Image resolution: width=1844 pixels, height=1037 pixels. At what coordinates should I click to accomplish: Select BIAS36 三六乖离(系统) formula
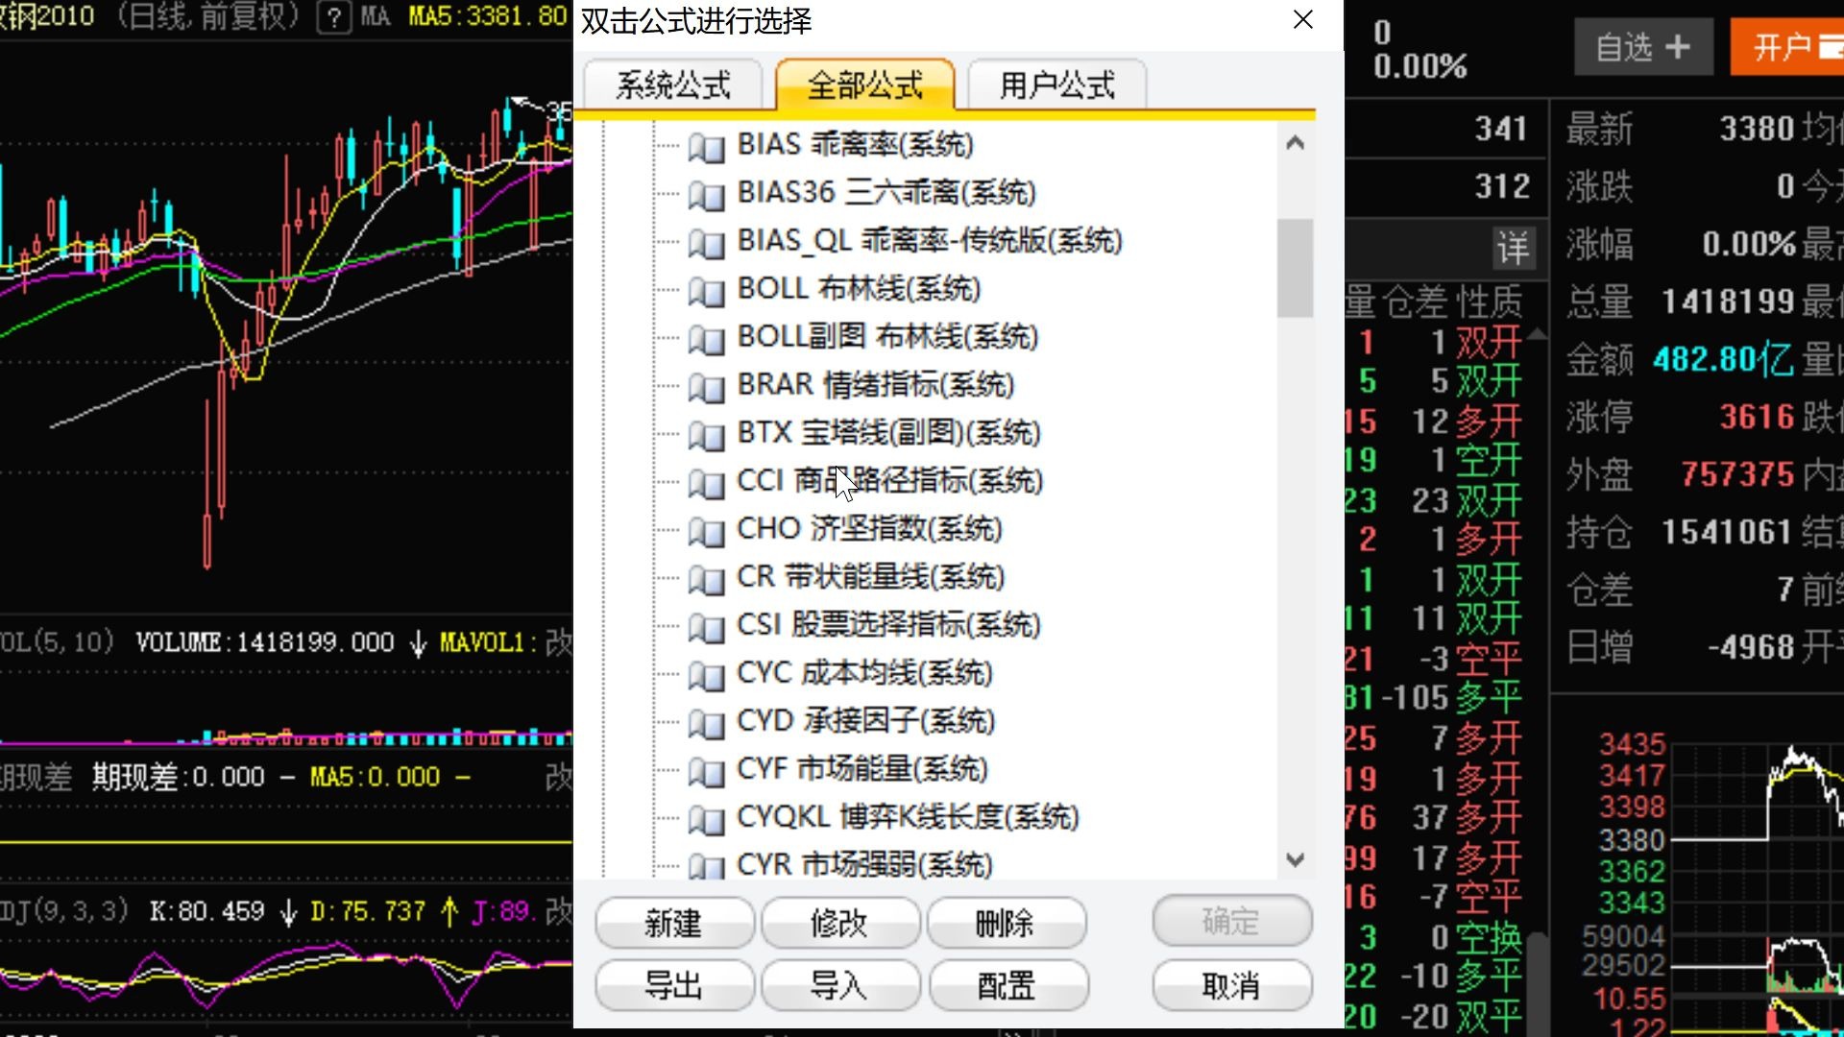coord(886,193)
